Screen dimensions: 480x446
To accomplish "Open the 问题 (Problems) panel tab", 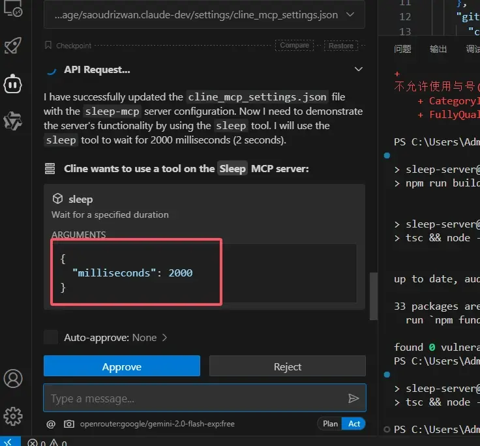I will pos(403,49).
